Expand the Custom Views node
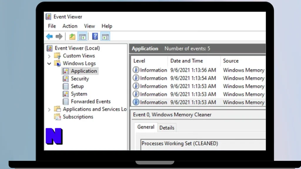Screen dimensions: 301x169 pyautogui.click(x=49, y=56)
